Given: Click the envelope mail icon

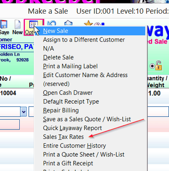Looking at the screenshot, I should tap(68, 23).
